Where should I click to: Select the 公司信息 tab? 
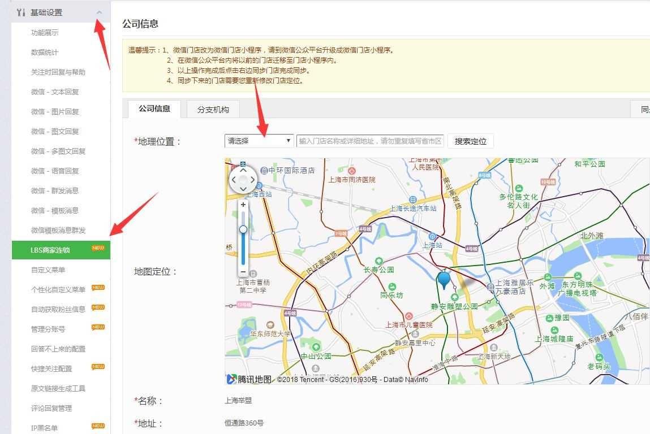[153, 110]
